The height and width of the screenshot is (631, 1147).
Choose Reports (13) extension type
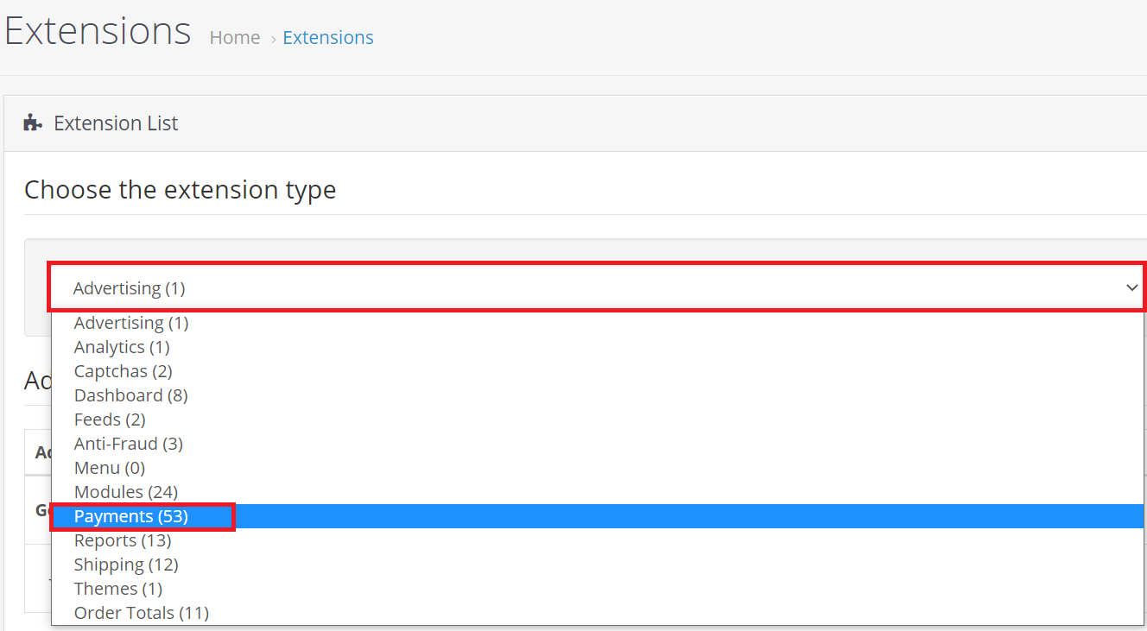[123, 540]
